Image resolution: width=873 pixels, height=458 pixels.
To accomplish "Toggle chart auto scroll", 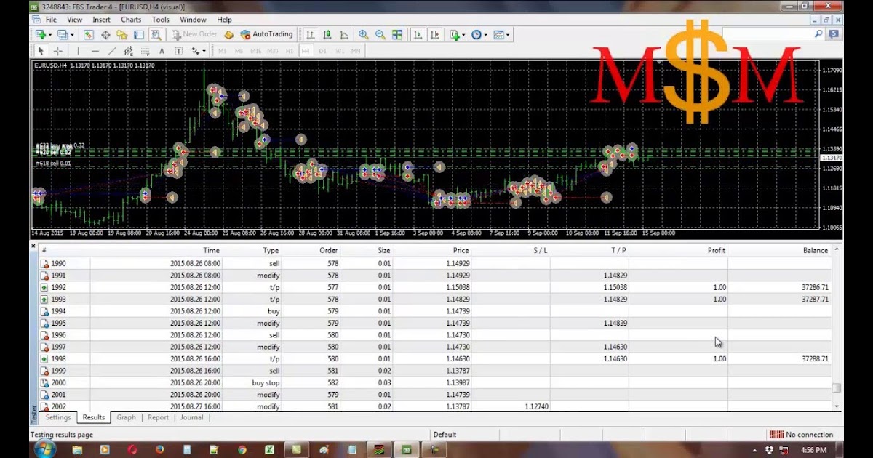I will [418, 35].
